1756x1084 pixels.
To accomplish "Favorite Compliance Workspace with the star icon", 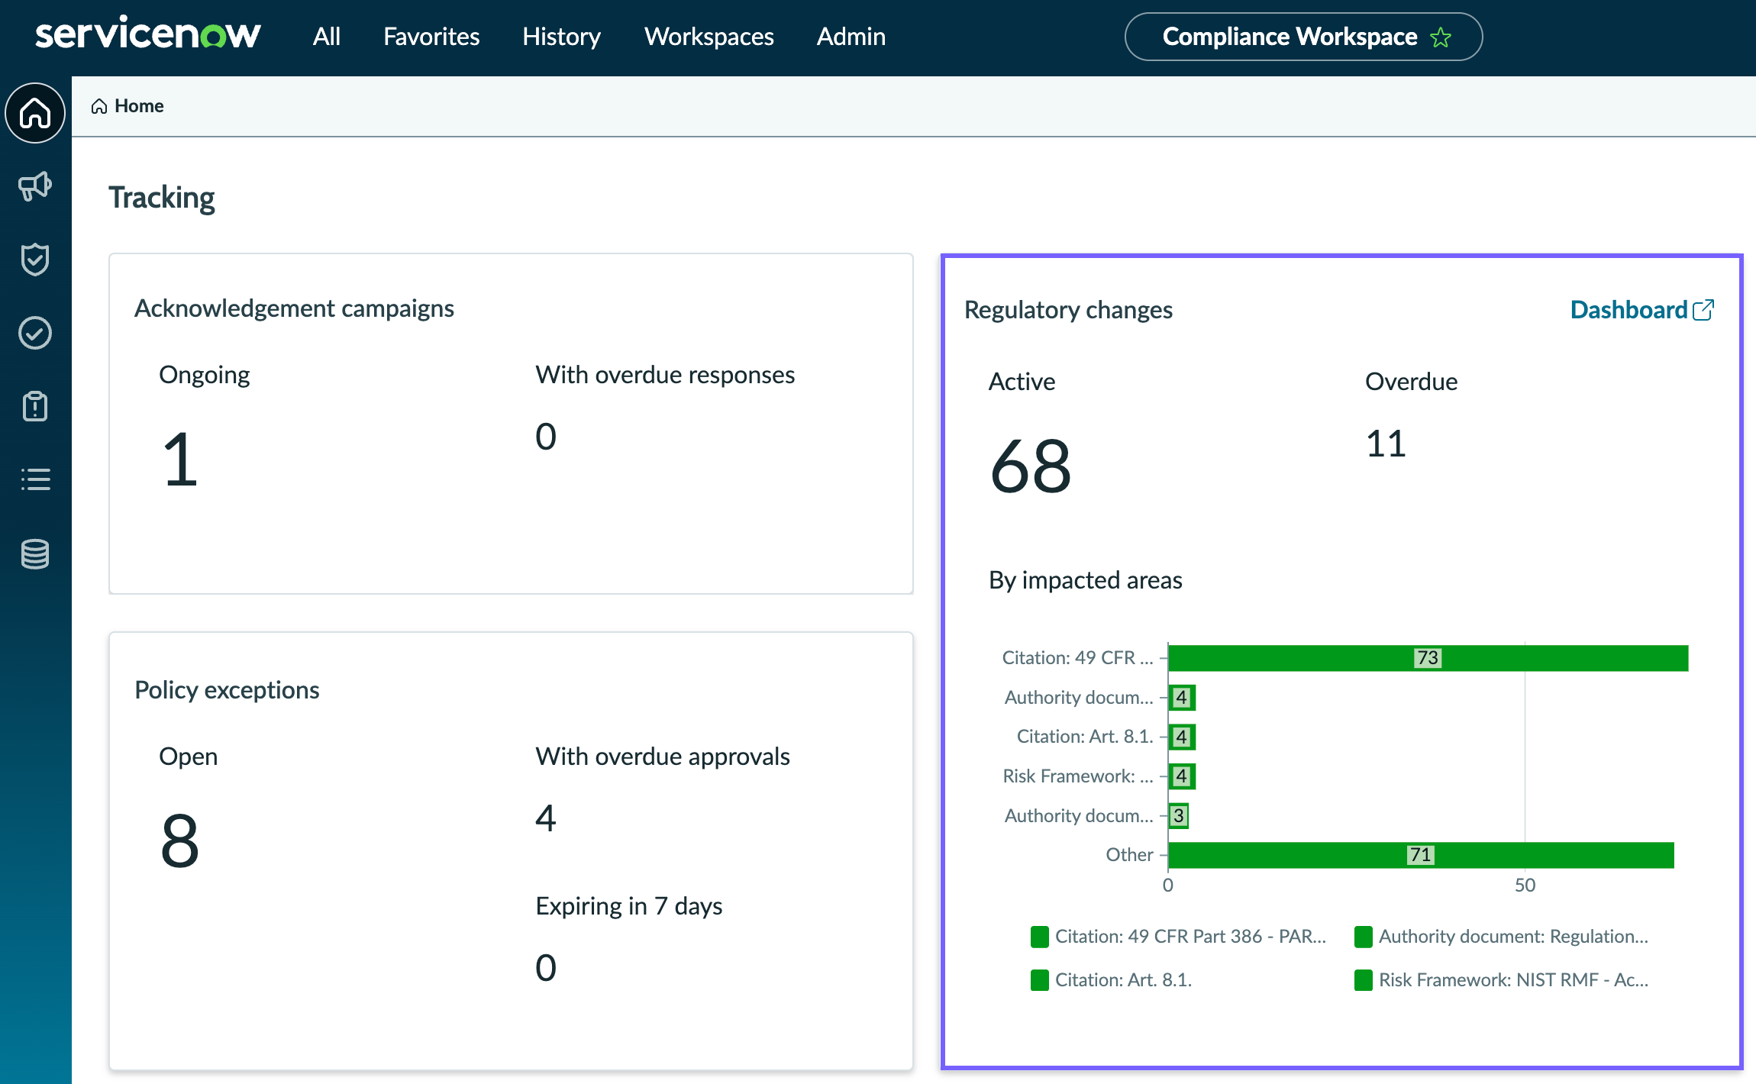I will click(x=1441, y=37).
